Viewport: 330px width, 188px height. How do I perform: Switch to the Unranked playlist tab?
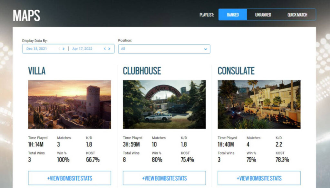[263, 15]
